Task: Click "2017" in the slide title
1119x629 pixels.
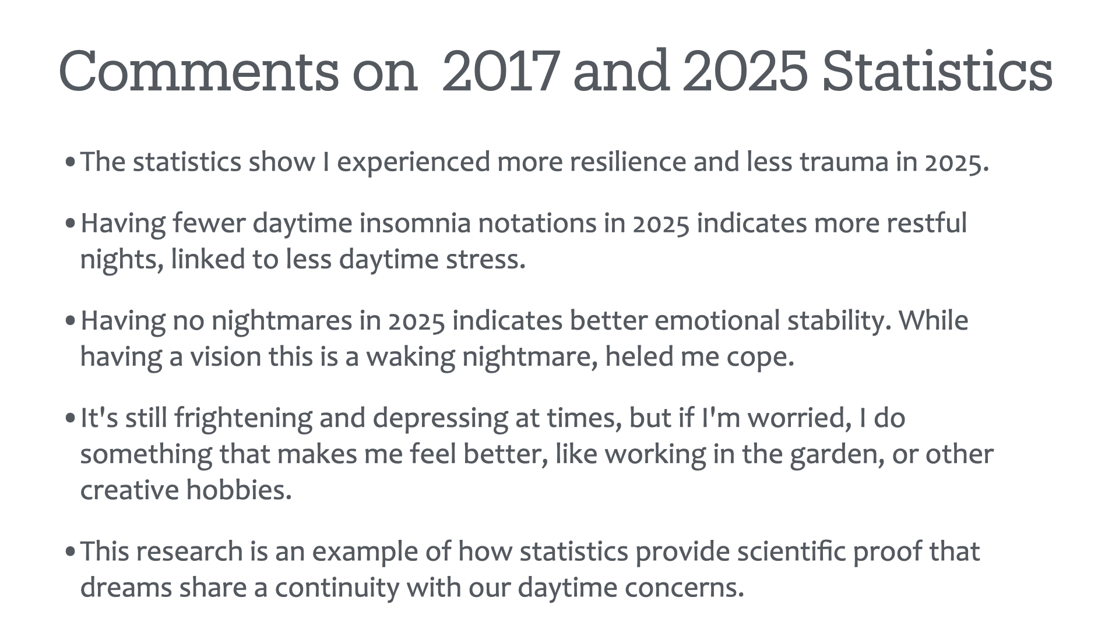Action: point(501,72)
